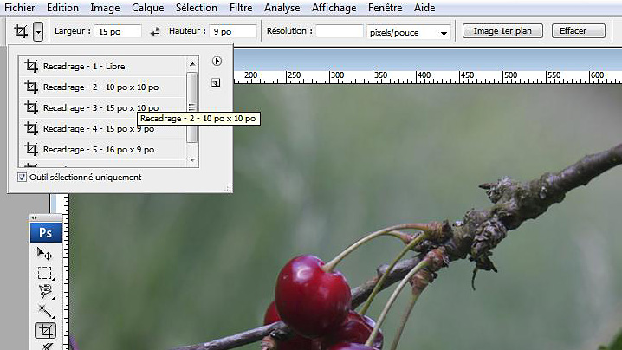Open the Analyse menu
622x350 pixels.
pos(282,8)
